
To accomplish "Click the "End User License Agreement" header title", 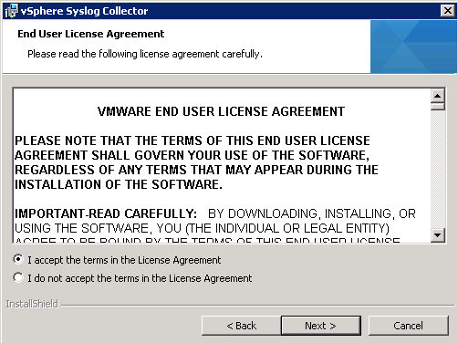I will click(91, 34).
